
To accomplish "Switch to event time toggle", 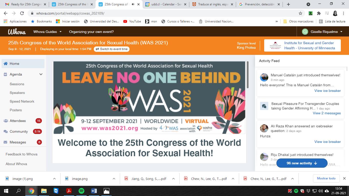I will 112,49.
